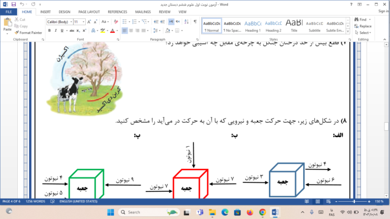The image size is (390, 219).
Task: Open the FILE tab
Action: click(8, 12)
